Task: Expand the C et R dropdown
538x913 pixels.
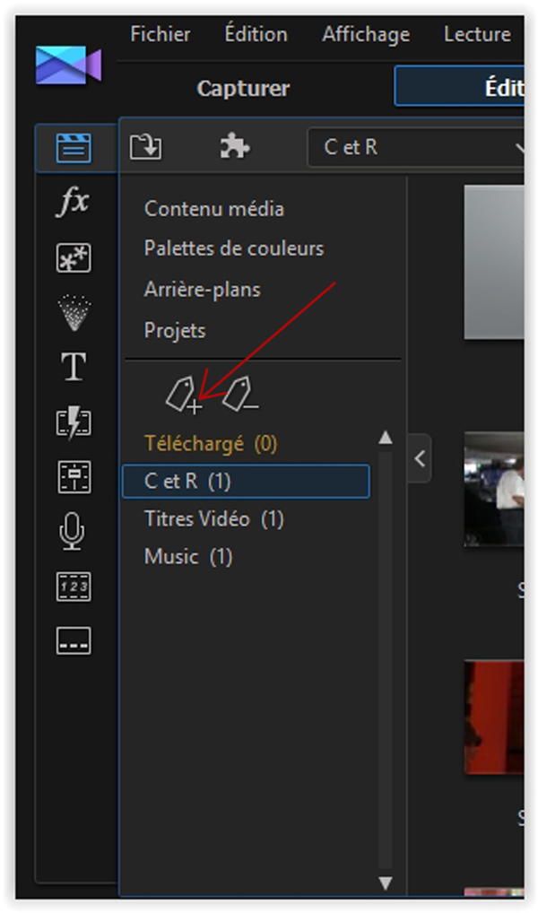Action: point(414,147)
